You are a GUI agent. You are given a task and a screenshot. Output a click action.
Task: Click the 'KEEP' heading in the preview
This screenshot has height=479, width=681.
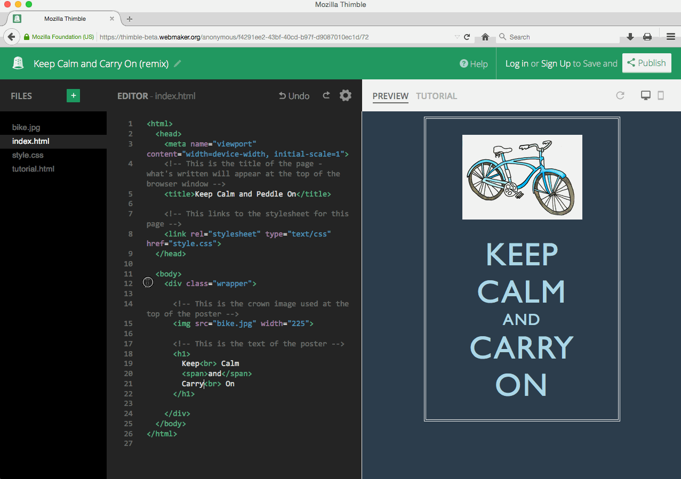tap(522, 254)
